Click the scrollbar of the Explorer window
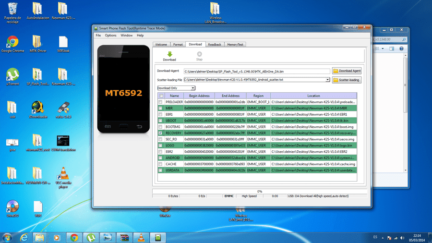This screenshot has width=432, height=243. click(x=405, y=113)
